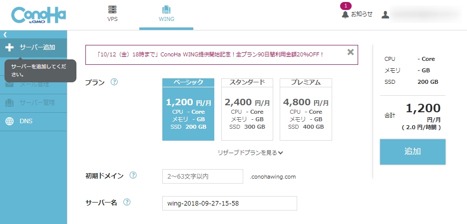The height and width of the screenshot is (224, 467).
Task: Open メール管理 in the sidebar
Action: point(33,84)
